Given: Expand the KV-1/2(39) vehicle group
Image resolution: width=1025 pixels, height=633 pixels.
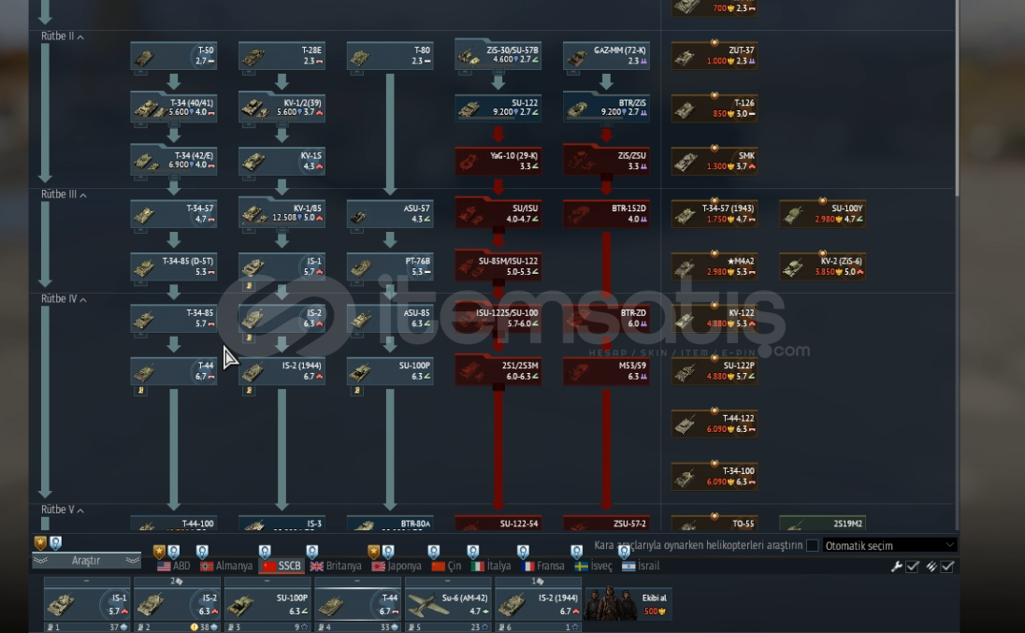Looking at the screenshot, I should [282, 108].
